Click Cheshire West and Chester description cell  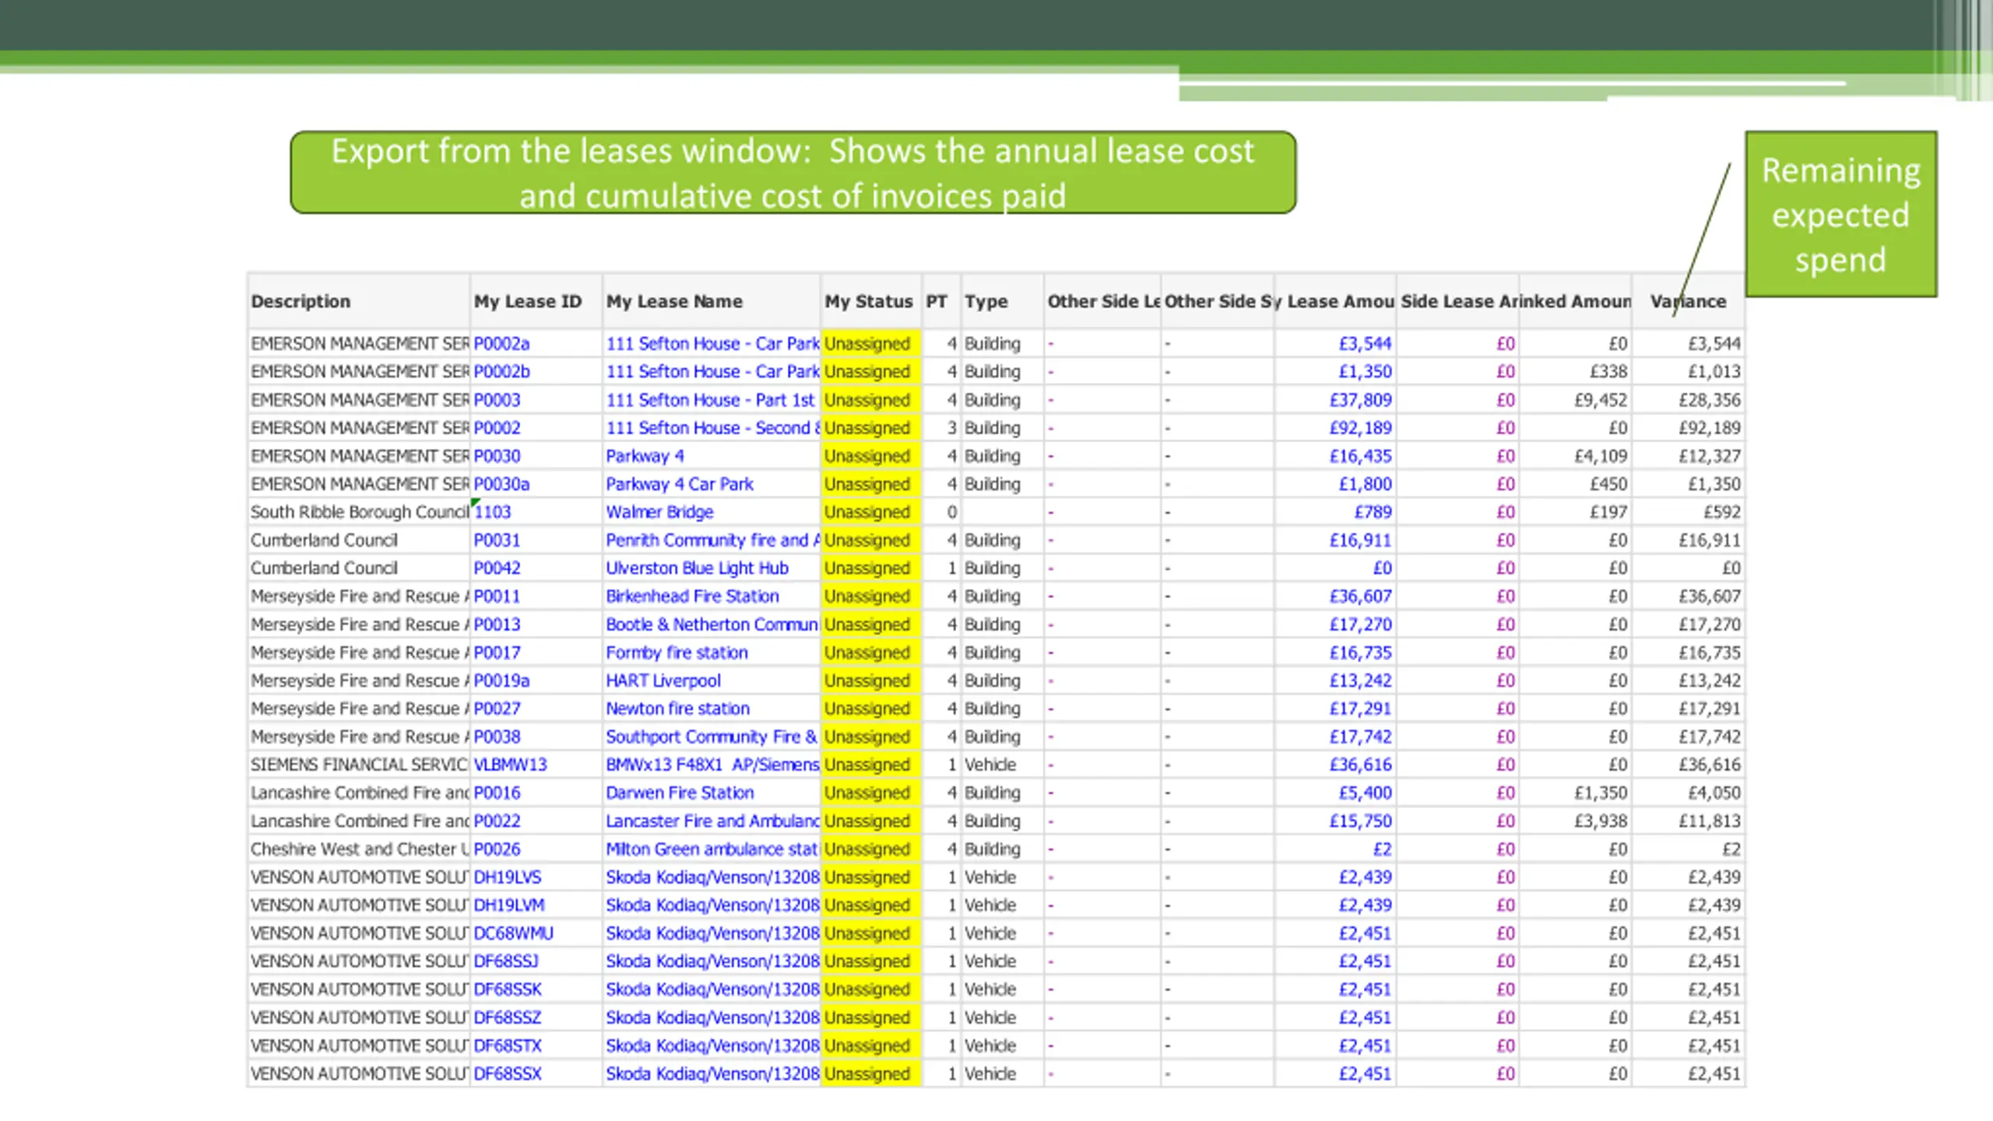pyautogui.click(x=359, y=849)
